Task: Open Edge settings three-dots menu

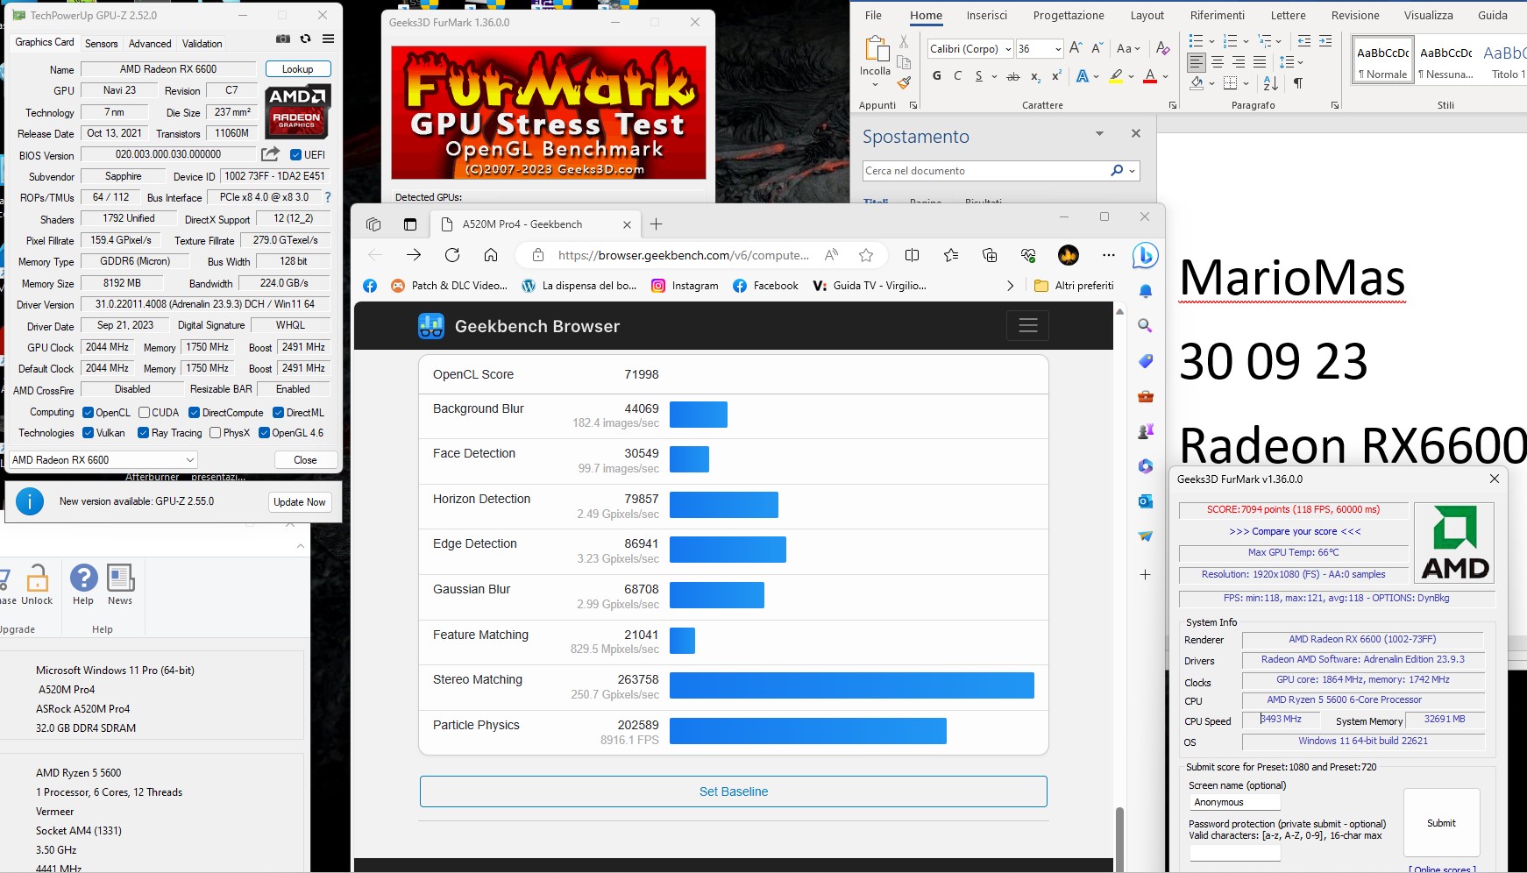Action: 1109,255
